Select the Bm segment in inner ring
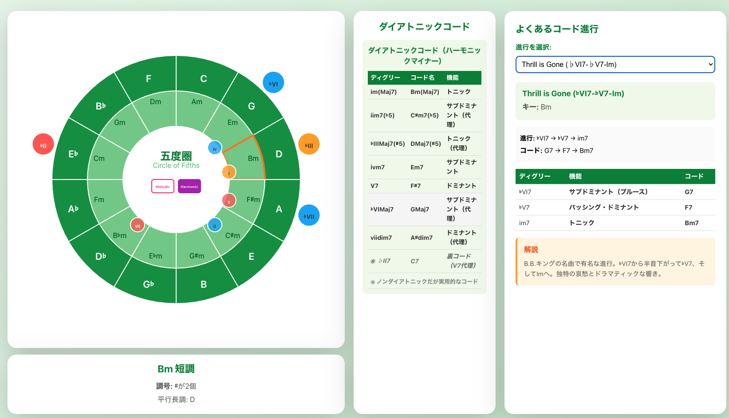 (x=251, y=158)
